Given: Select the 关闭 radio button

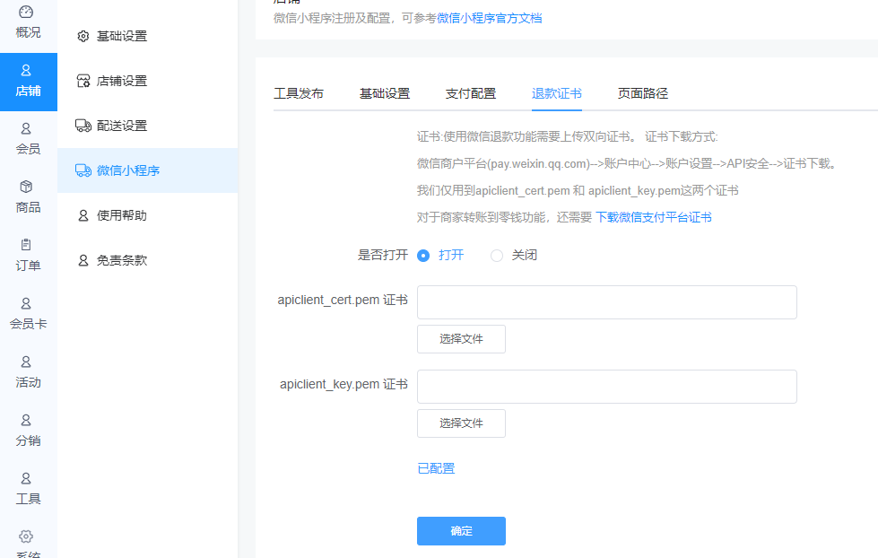Looking at the screenshot, I should coord(497,256).
